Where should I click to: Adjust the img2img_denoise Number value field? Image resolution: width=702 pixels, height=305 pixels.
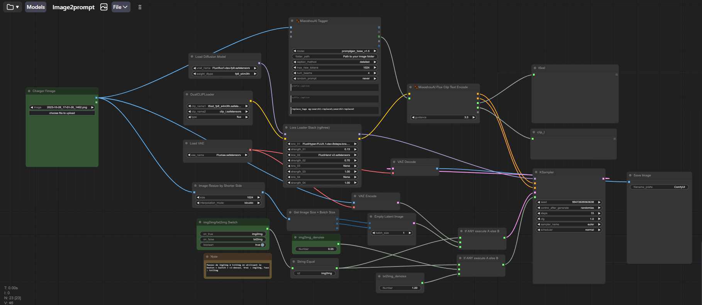[316, 249]
